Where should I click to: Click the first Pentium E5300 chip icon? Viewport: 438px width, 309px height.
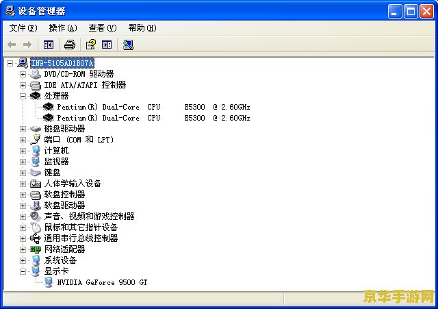(49, 107)
